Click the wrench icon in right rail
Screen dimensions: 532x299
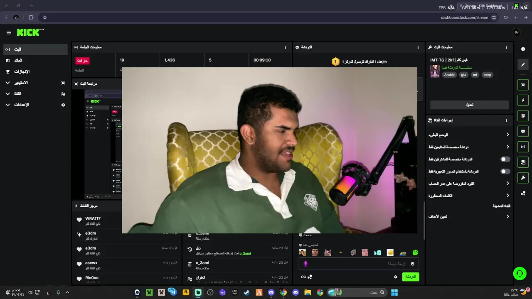523,178
